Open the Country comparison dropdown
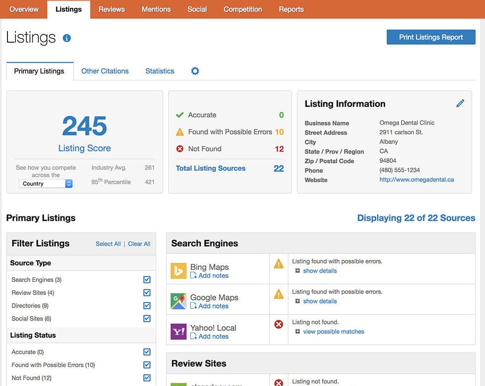 (46, 184)
